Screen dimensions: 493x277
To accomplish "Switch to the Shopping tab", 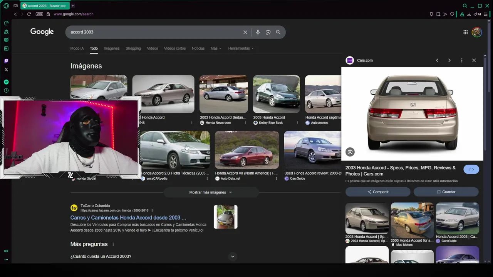I will [133, 48].
